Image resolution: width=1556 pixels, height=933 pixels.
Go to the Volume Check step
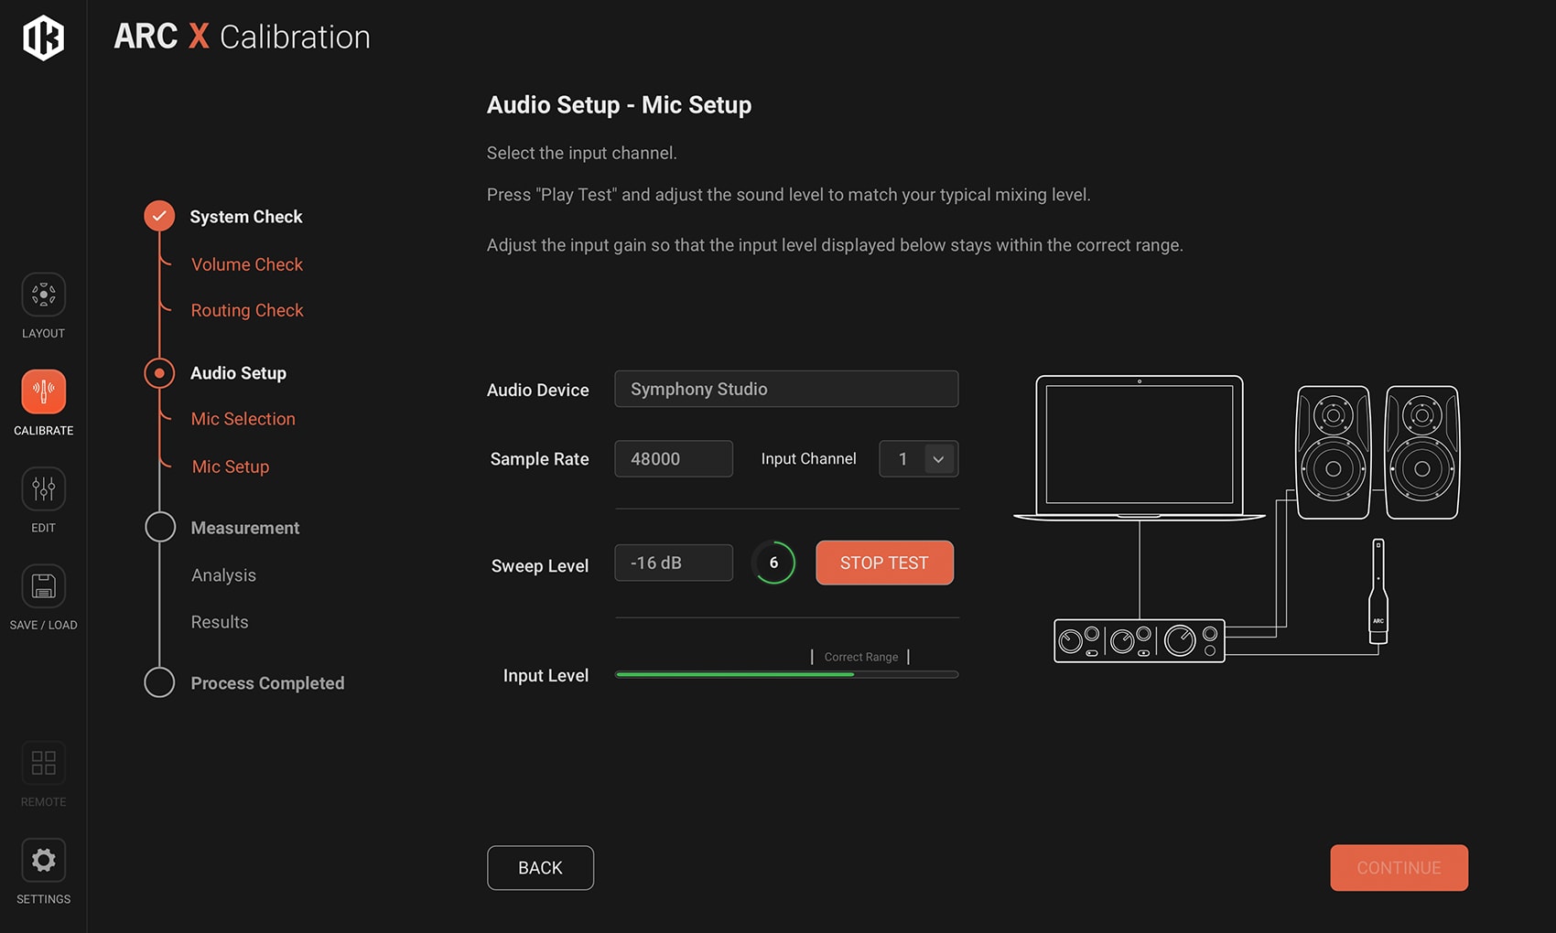(x=246, y=264)
